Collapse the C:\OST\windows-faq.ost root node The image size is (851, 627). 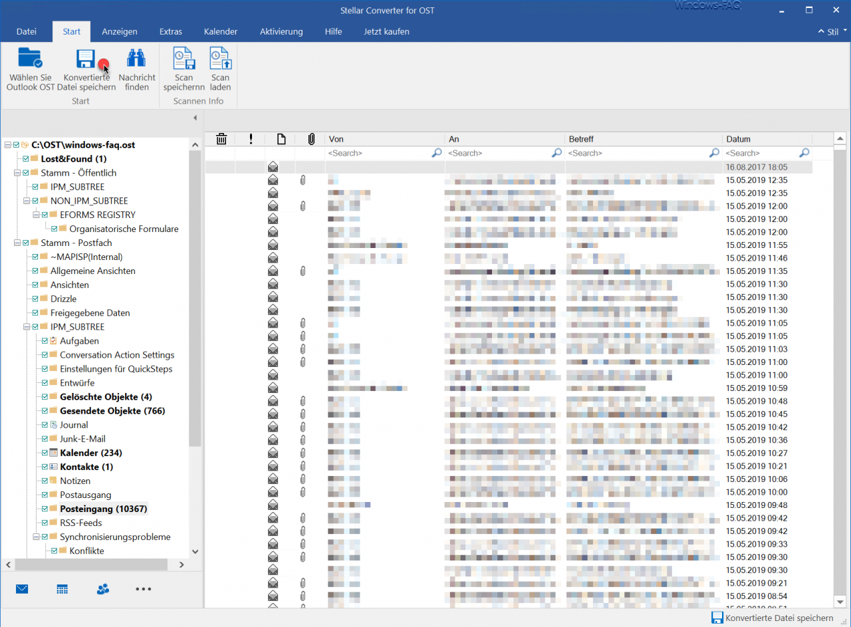click(x=7, y=145)
